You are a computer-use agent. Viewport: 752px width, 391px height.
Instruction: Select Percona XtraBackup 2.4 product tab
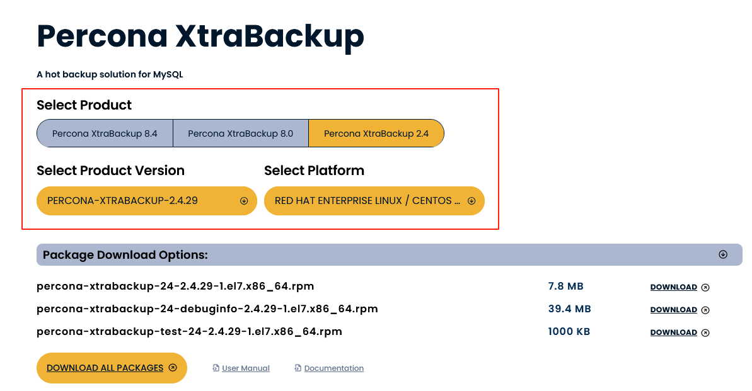tap(376, 133)
